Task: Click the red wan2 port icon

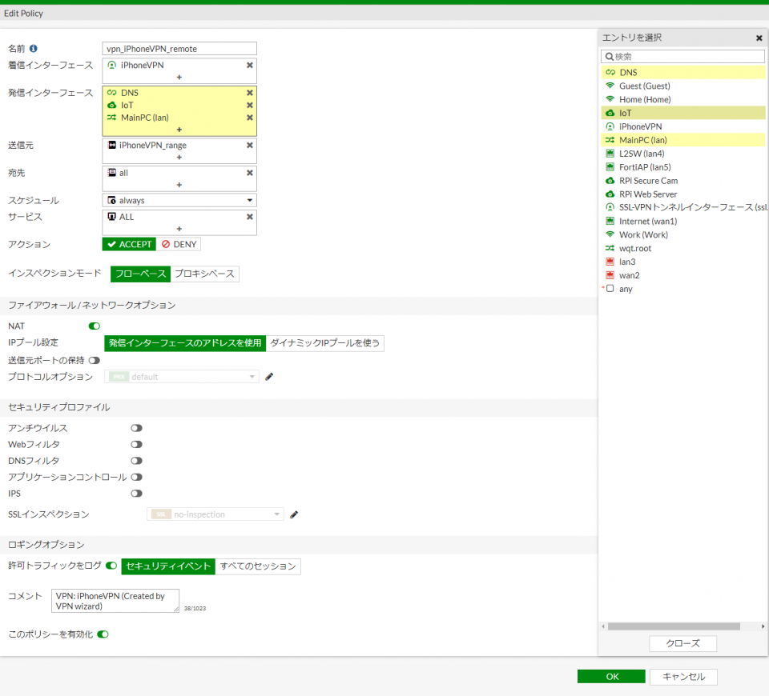Action: pyautogui.click(x=610, y=275)
